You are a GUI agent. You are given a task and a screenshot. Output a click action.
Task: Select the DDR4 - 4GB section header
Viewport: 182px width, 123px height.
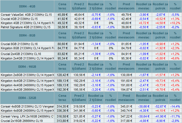click(x=27, y=6)
